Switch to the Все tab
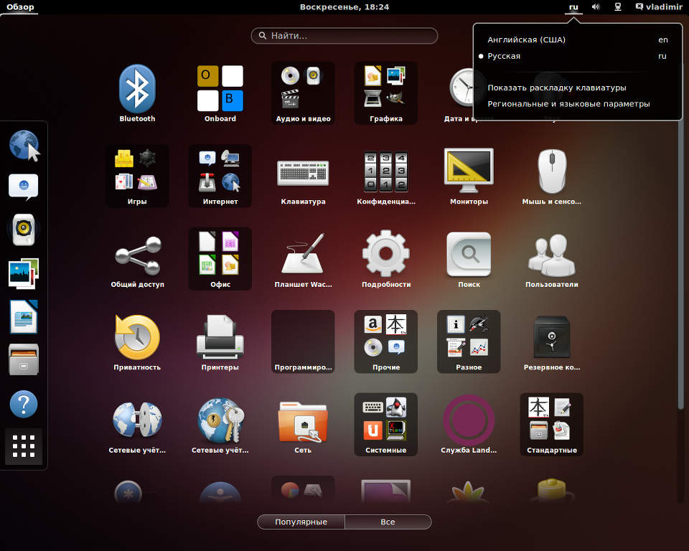Image resolution: width=689 pixels, height=551 pixels. click(x=388, y=522)
